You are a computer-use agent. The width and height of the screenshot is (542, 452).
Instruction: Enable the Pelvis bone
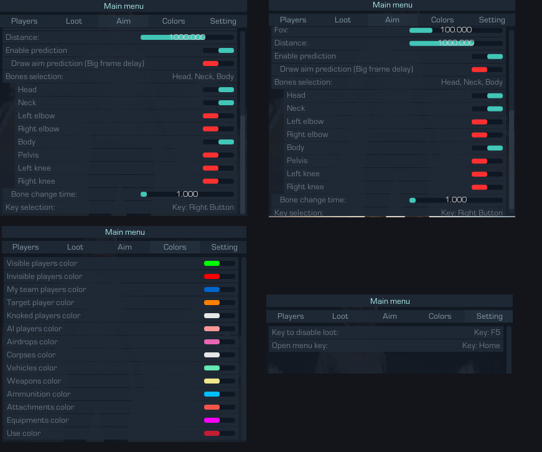coord(218,154)
